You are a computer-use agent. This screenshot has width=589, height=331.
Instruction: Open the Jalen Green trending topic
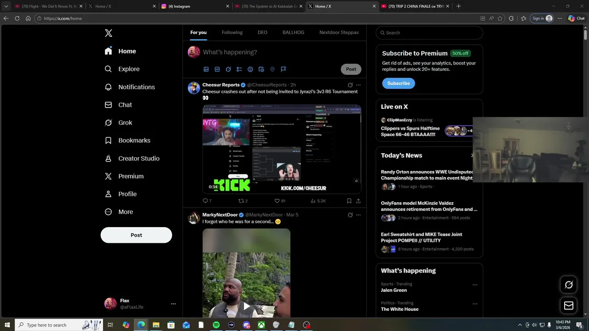pos(394,290)
